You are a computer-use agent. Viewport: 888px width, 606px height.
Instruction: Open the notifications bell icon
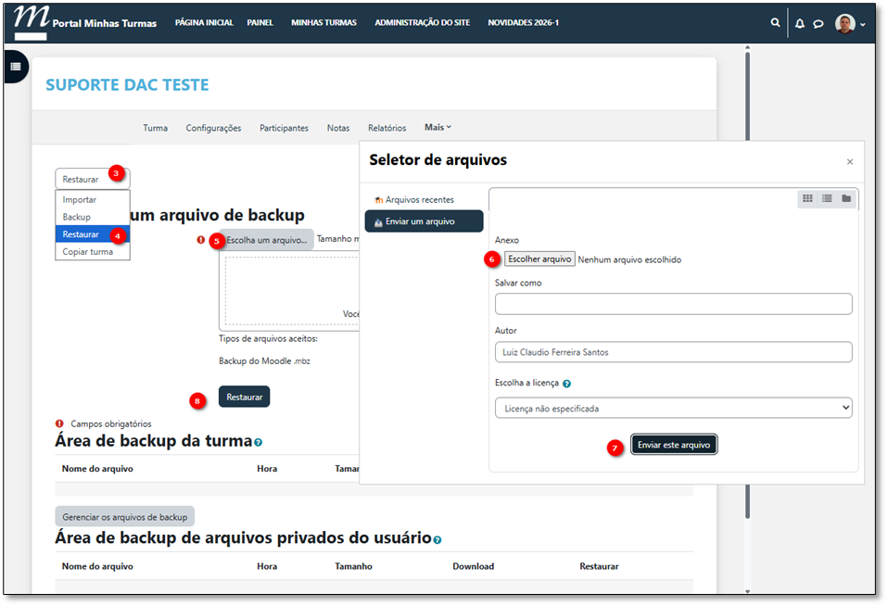tap(800, 23)
